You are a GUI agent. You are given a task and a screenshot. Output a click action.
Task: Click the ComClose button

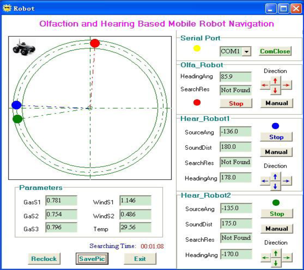[275, 51]
